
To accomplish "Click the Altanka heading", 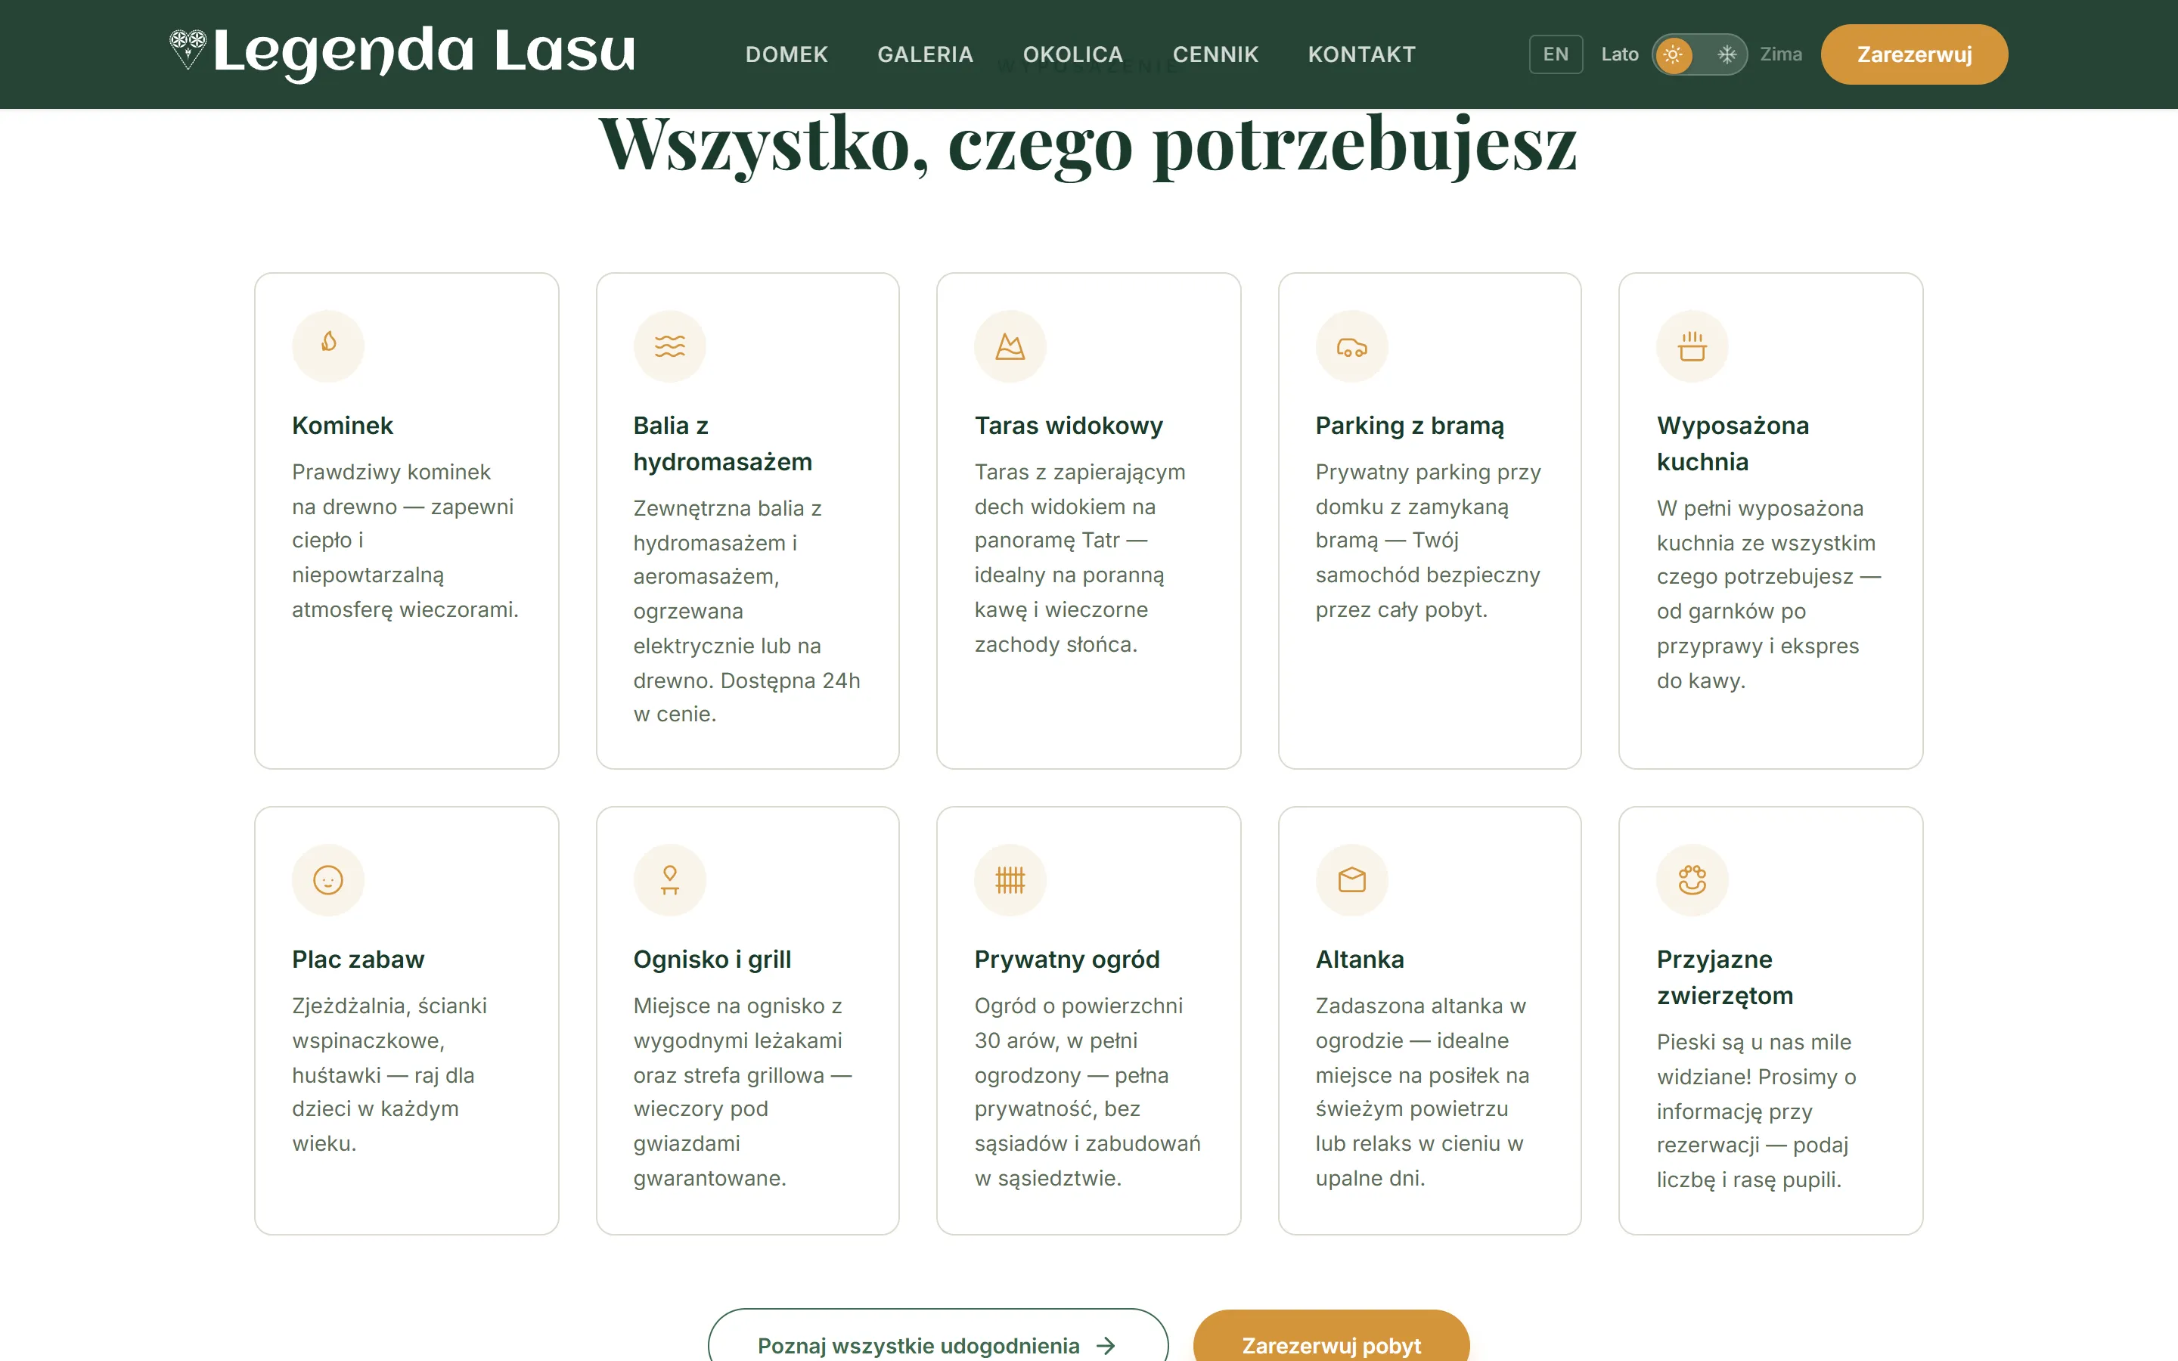I will (1359, 960).
